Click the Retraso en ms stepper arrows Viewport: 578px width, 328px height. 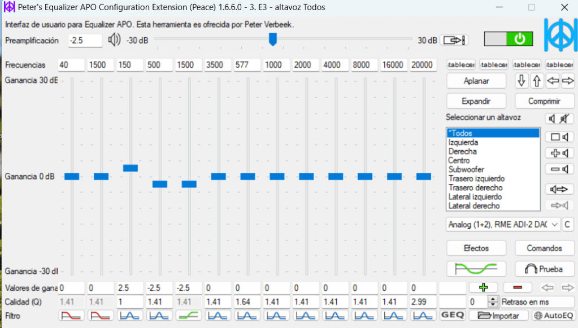tap(493, 302)
